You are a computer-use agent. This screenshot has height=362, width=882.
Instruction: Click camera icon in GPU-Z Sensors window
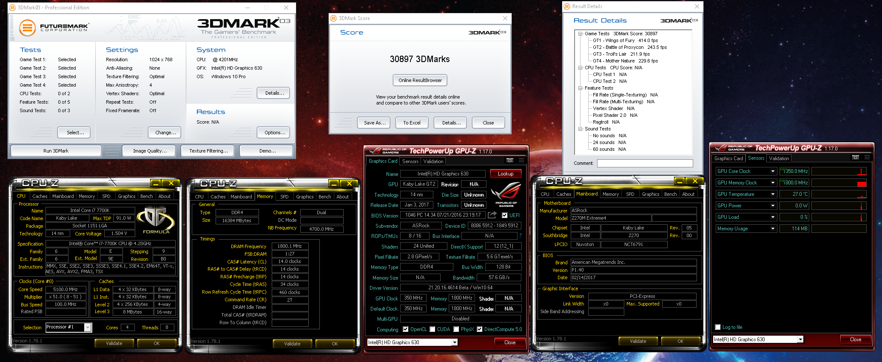coord(855,157)
